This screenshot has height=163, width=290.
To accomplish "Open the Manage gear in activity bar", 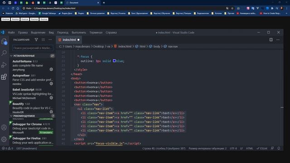I will click(4, 139).
